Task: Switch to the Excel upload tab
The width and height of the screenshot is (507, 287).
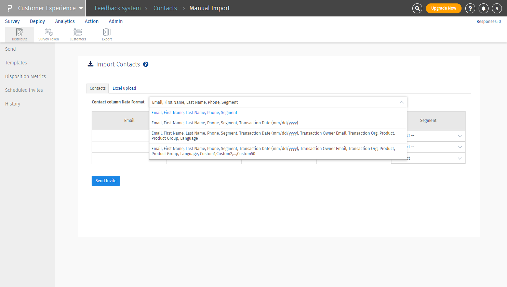Action: click(124, 88)
